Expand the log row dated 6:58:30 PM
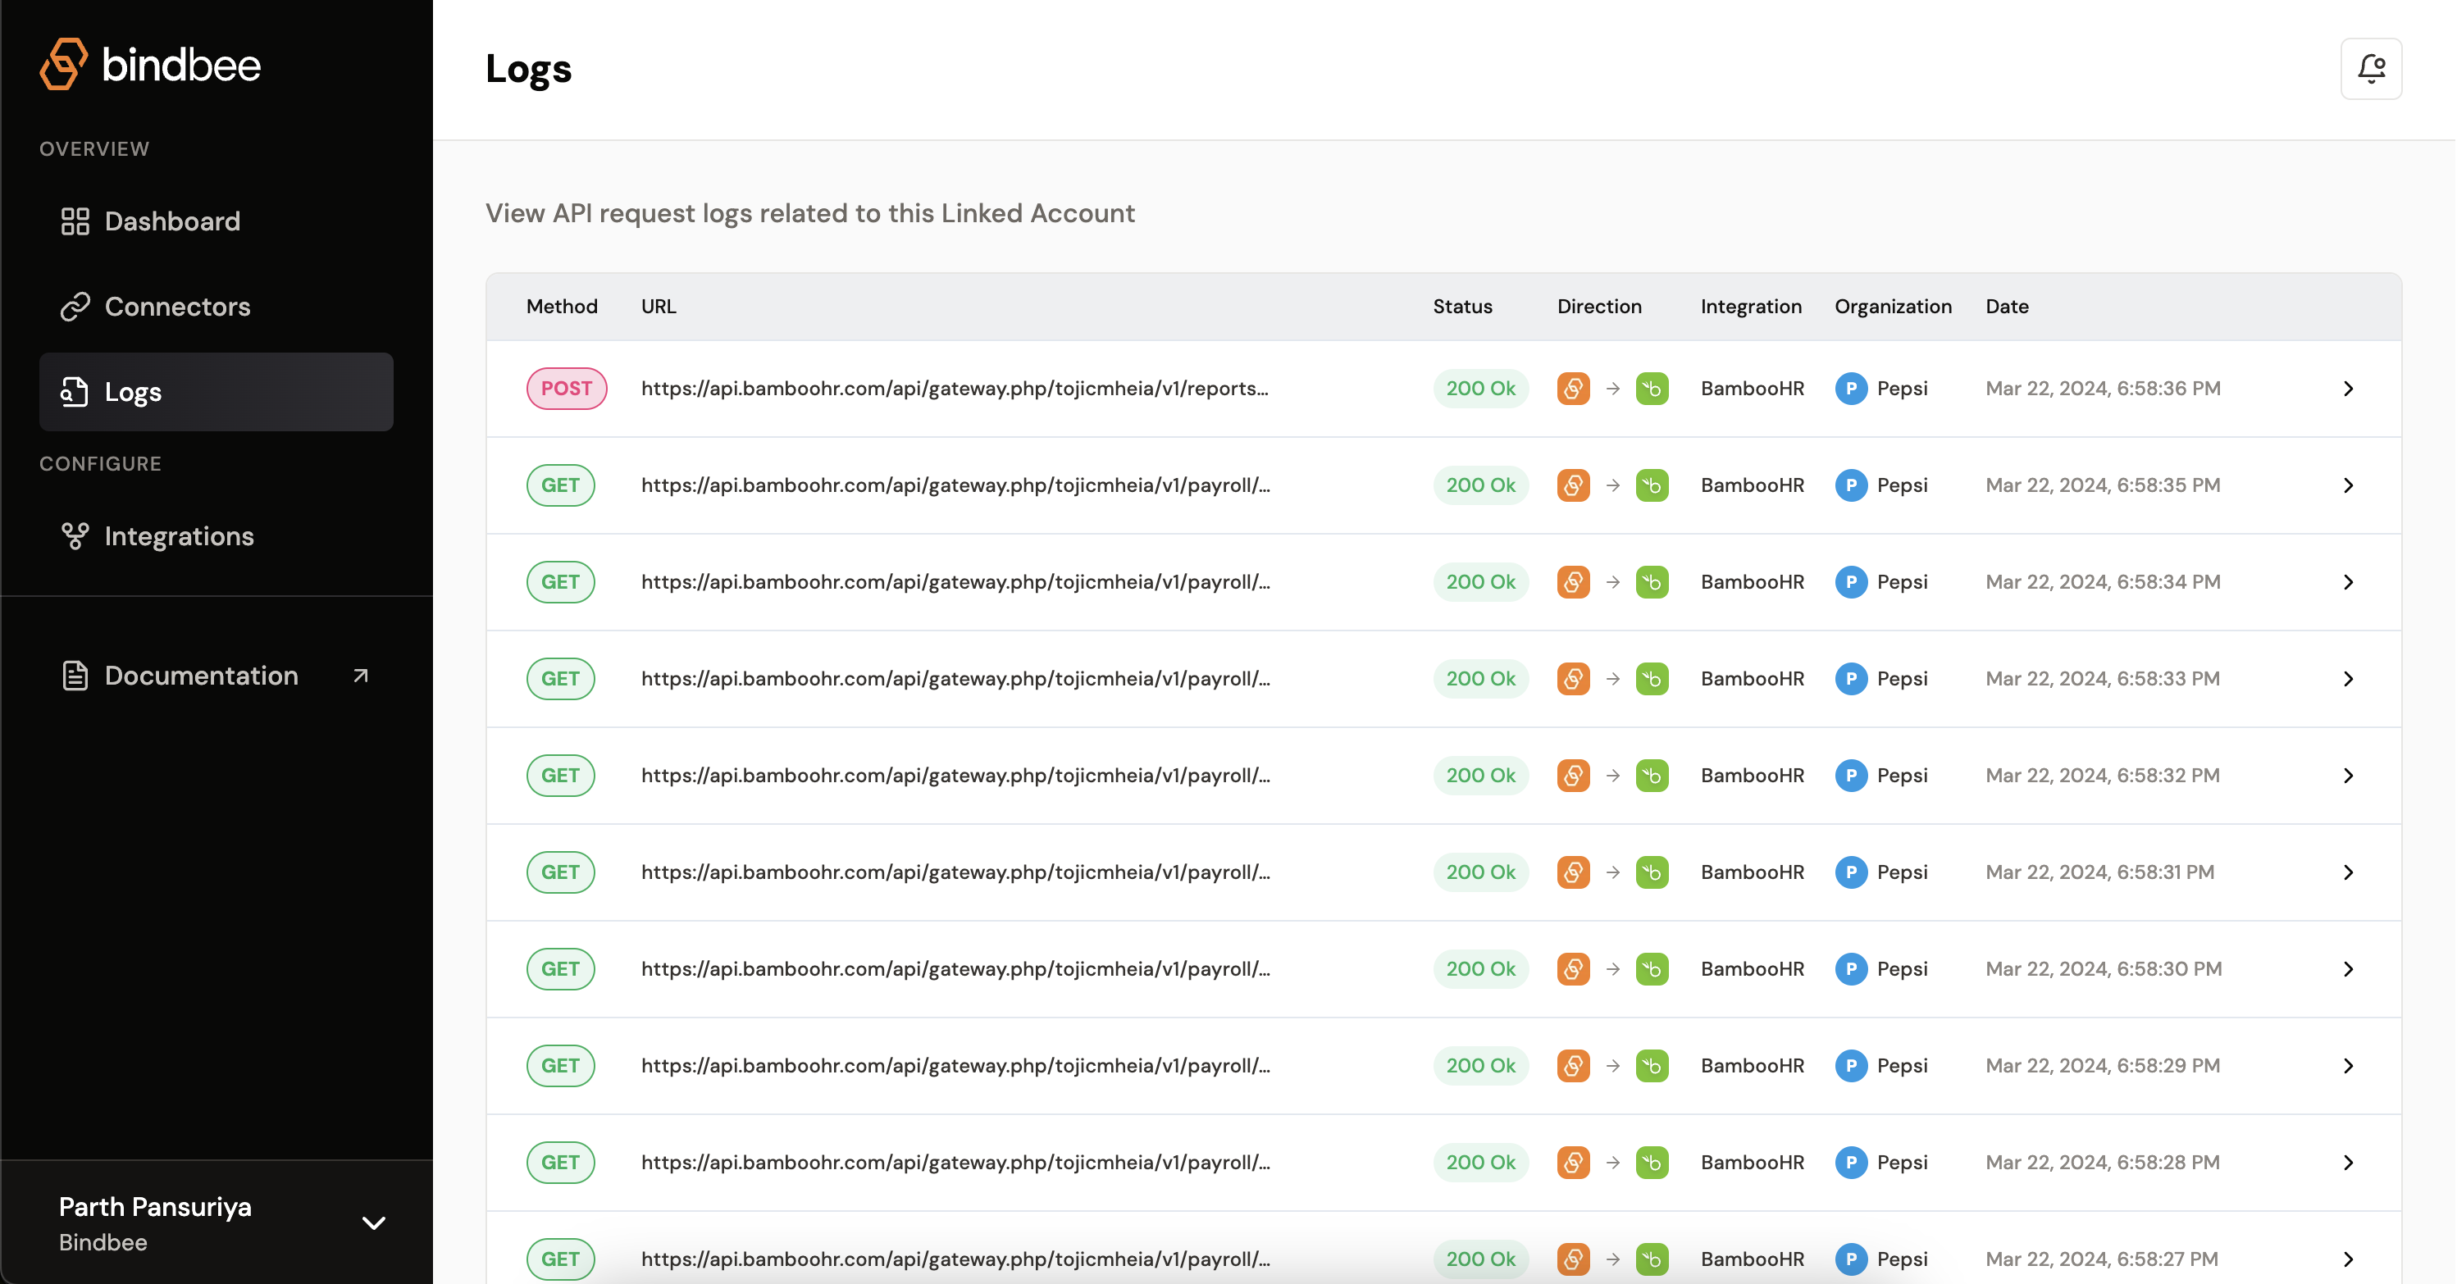 point(2348,969)
